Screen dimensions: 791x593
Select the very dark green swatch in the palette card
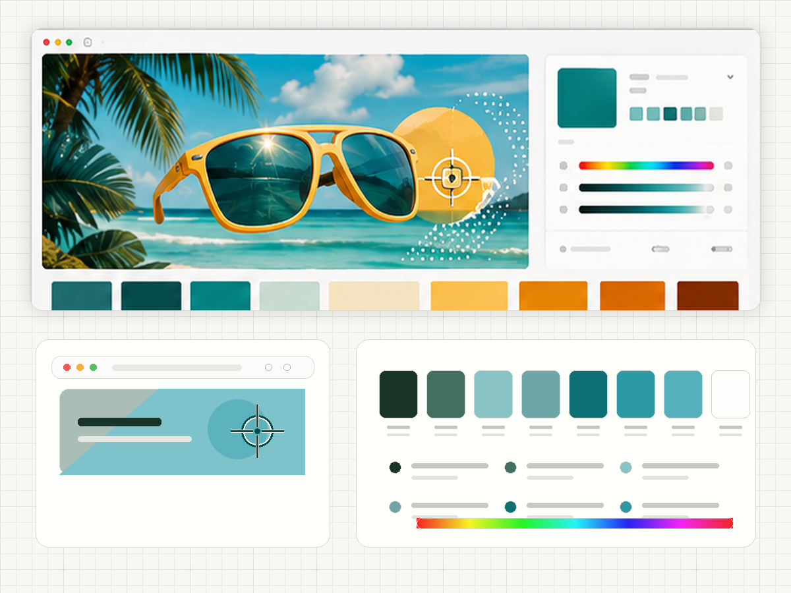coord(398,394)
